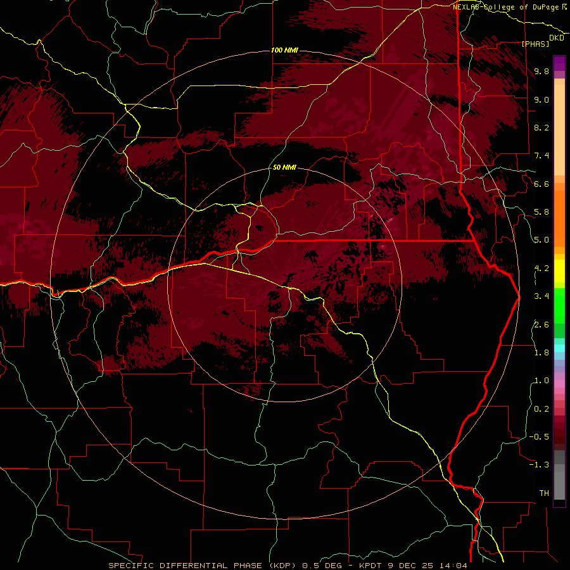This screenshot has width=570, height=570.
Task: Click the 0.2 color scale value
Action: coord(541,409)
